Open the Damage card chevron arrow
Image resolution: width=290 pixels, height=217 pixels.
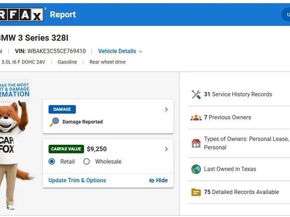click(x=166, y=110)
